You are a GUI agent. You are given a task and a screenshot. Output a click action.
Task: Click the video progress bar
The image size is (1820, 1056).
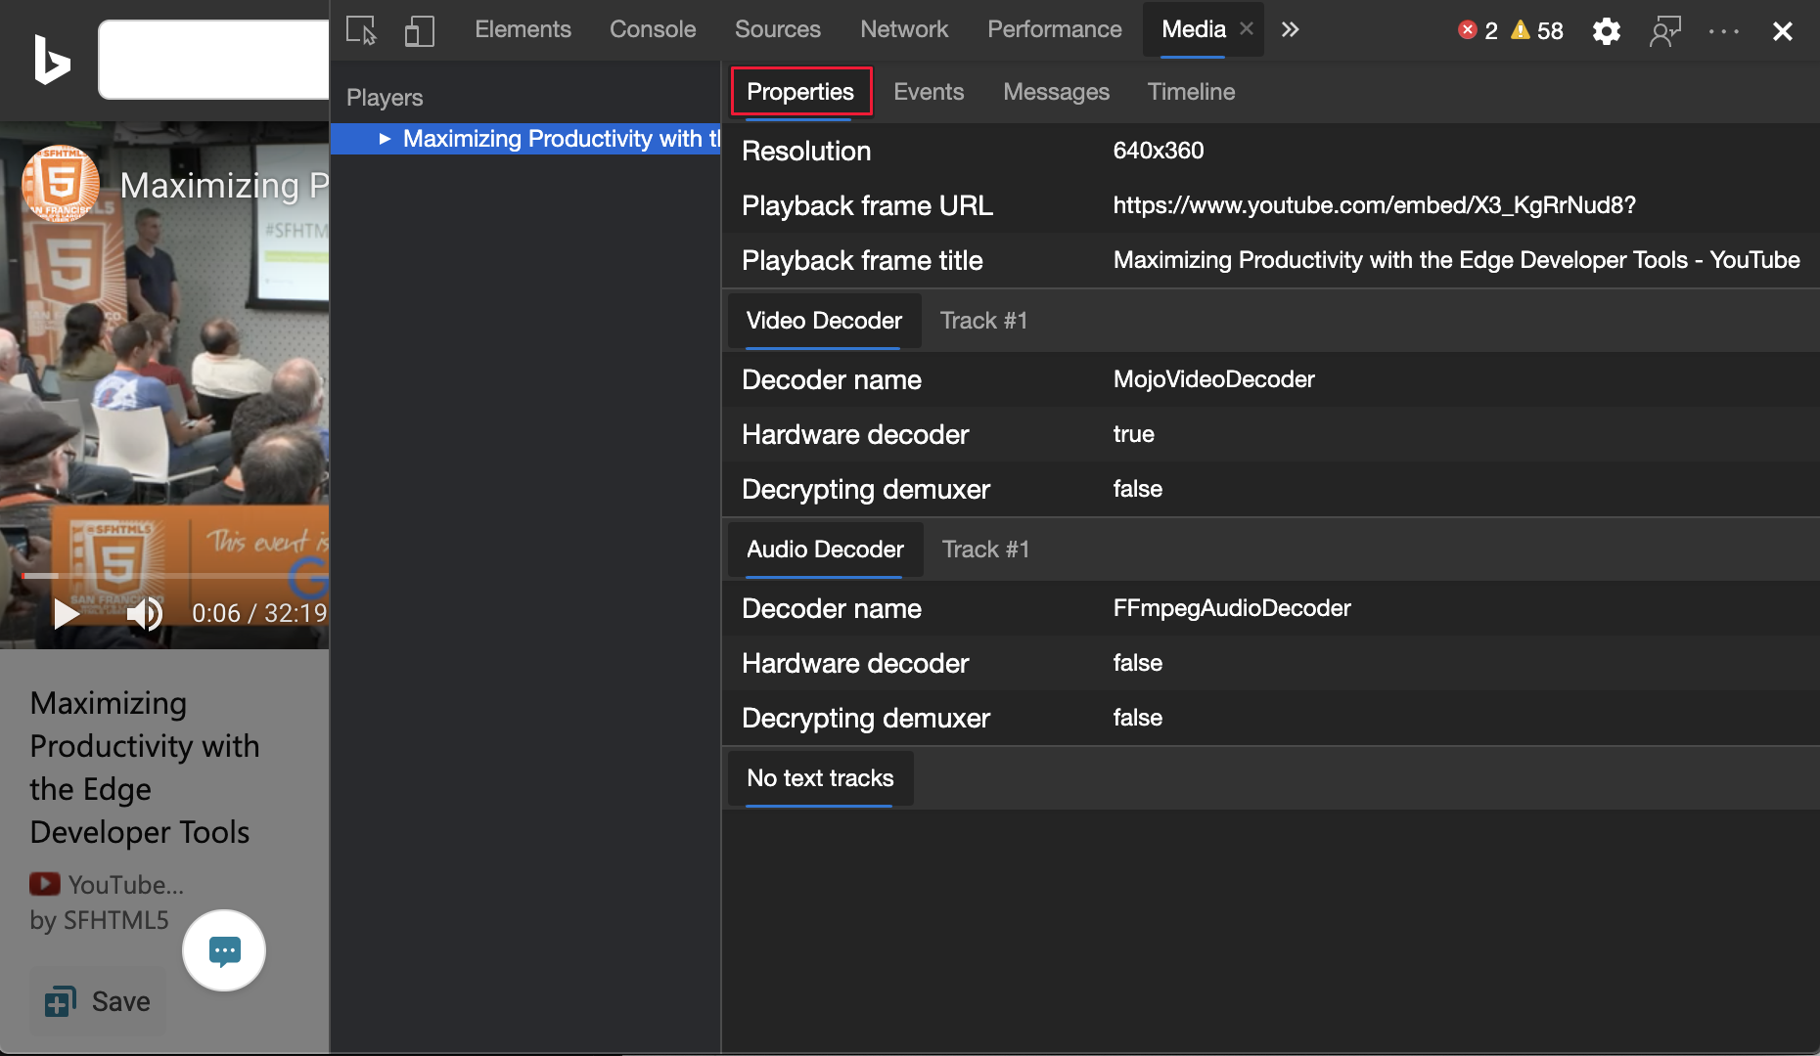point(176,576)
